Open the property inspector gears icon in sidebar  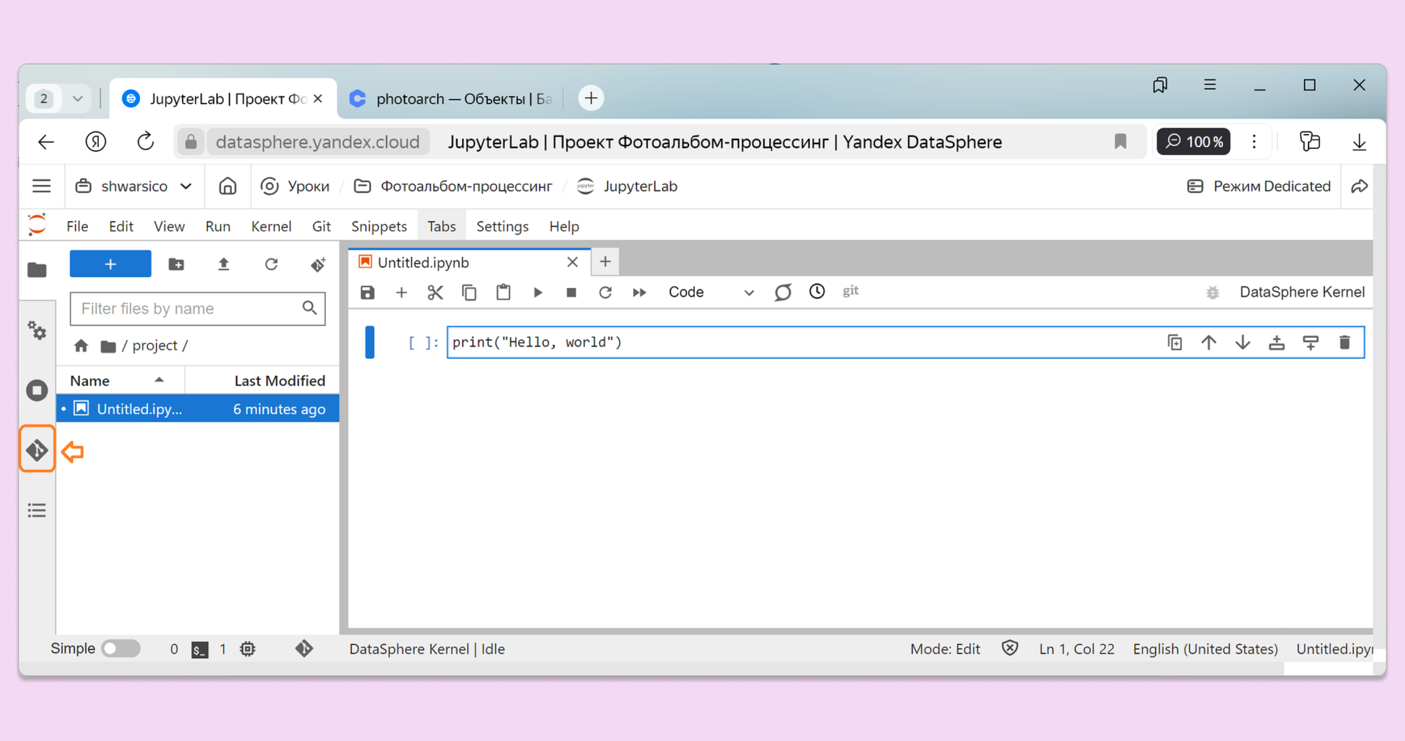(x=37, y=330)
